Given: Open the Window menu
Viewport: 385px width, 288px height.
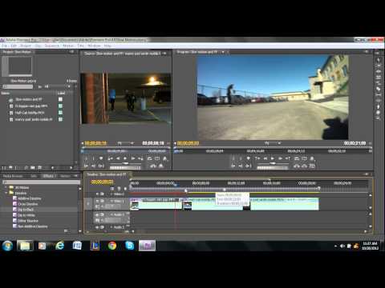Looking at the screenshot, I should click(x=94, y=46).
